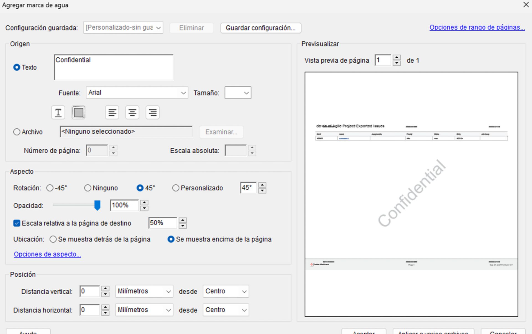Select the -45° rotation option
Viewport: 532px width, 334px height.
[x=50, y=188]
